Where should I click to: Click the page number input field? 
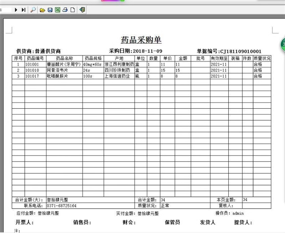(5, 10)
